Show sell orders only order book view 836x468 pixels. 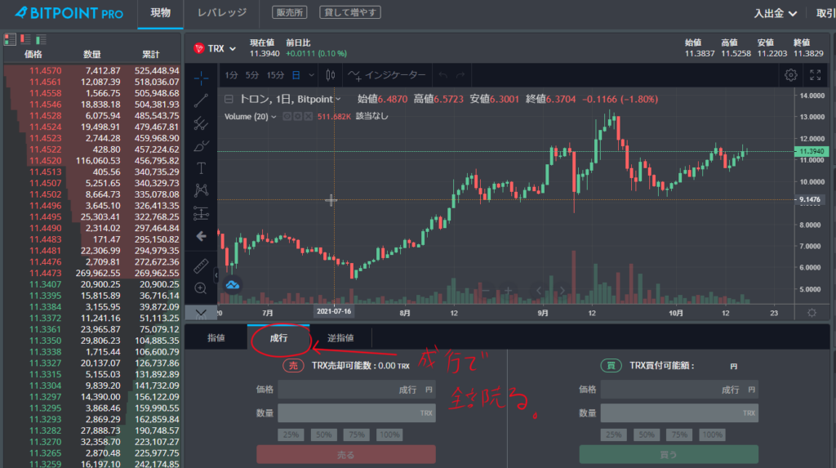[25, 39]
